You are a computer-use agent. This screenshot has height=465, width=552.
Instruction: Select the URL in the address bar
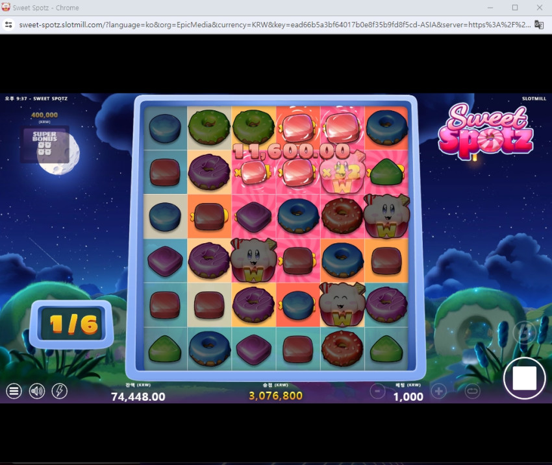click(275, 25)
